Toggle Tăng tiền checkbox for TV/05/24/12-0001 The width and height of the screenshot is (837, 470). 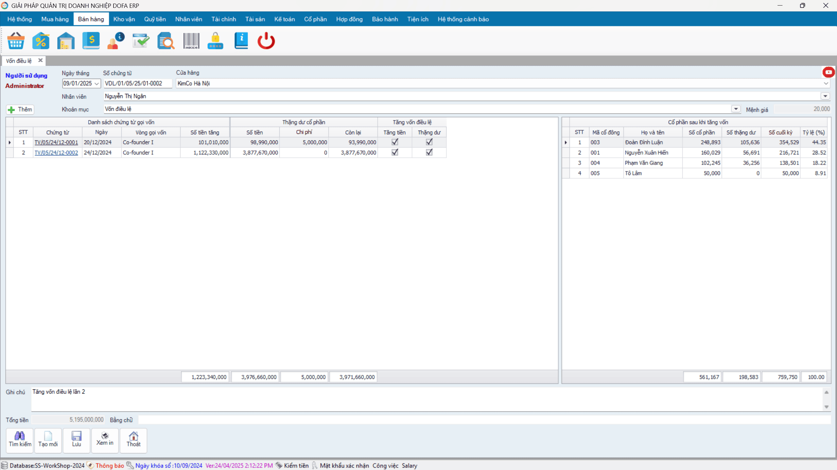coord(395,142)
